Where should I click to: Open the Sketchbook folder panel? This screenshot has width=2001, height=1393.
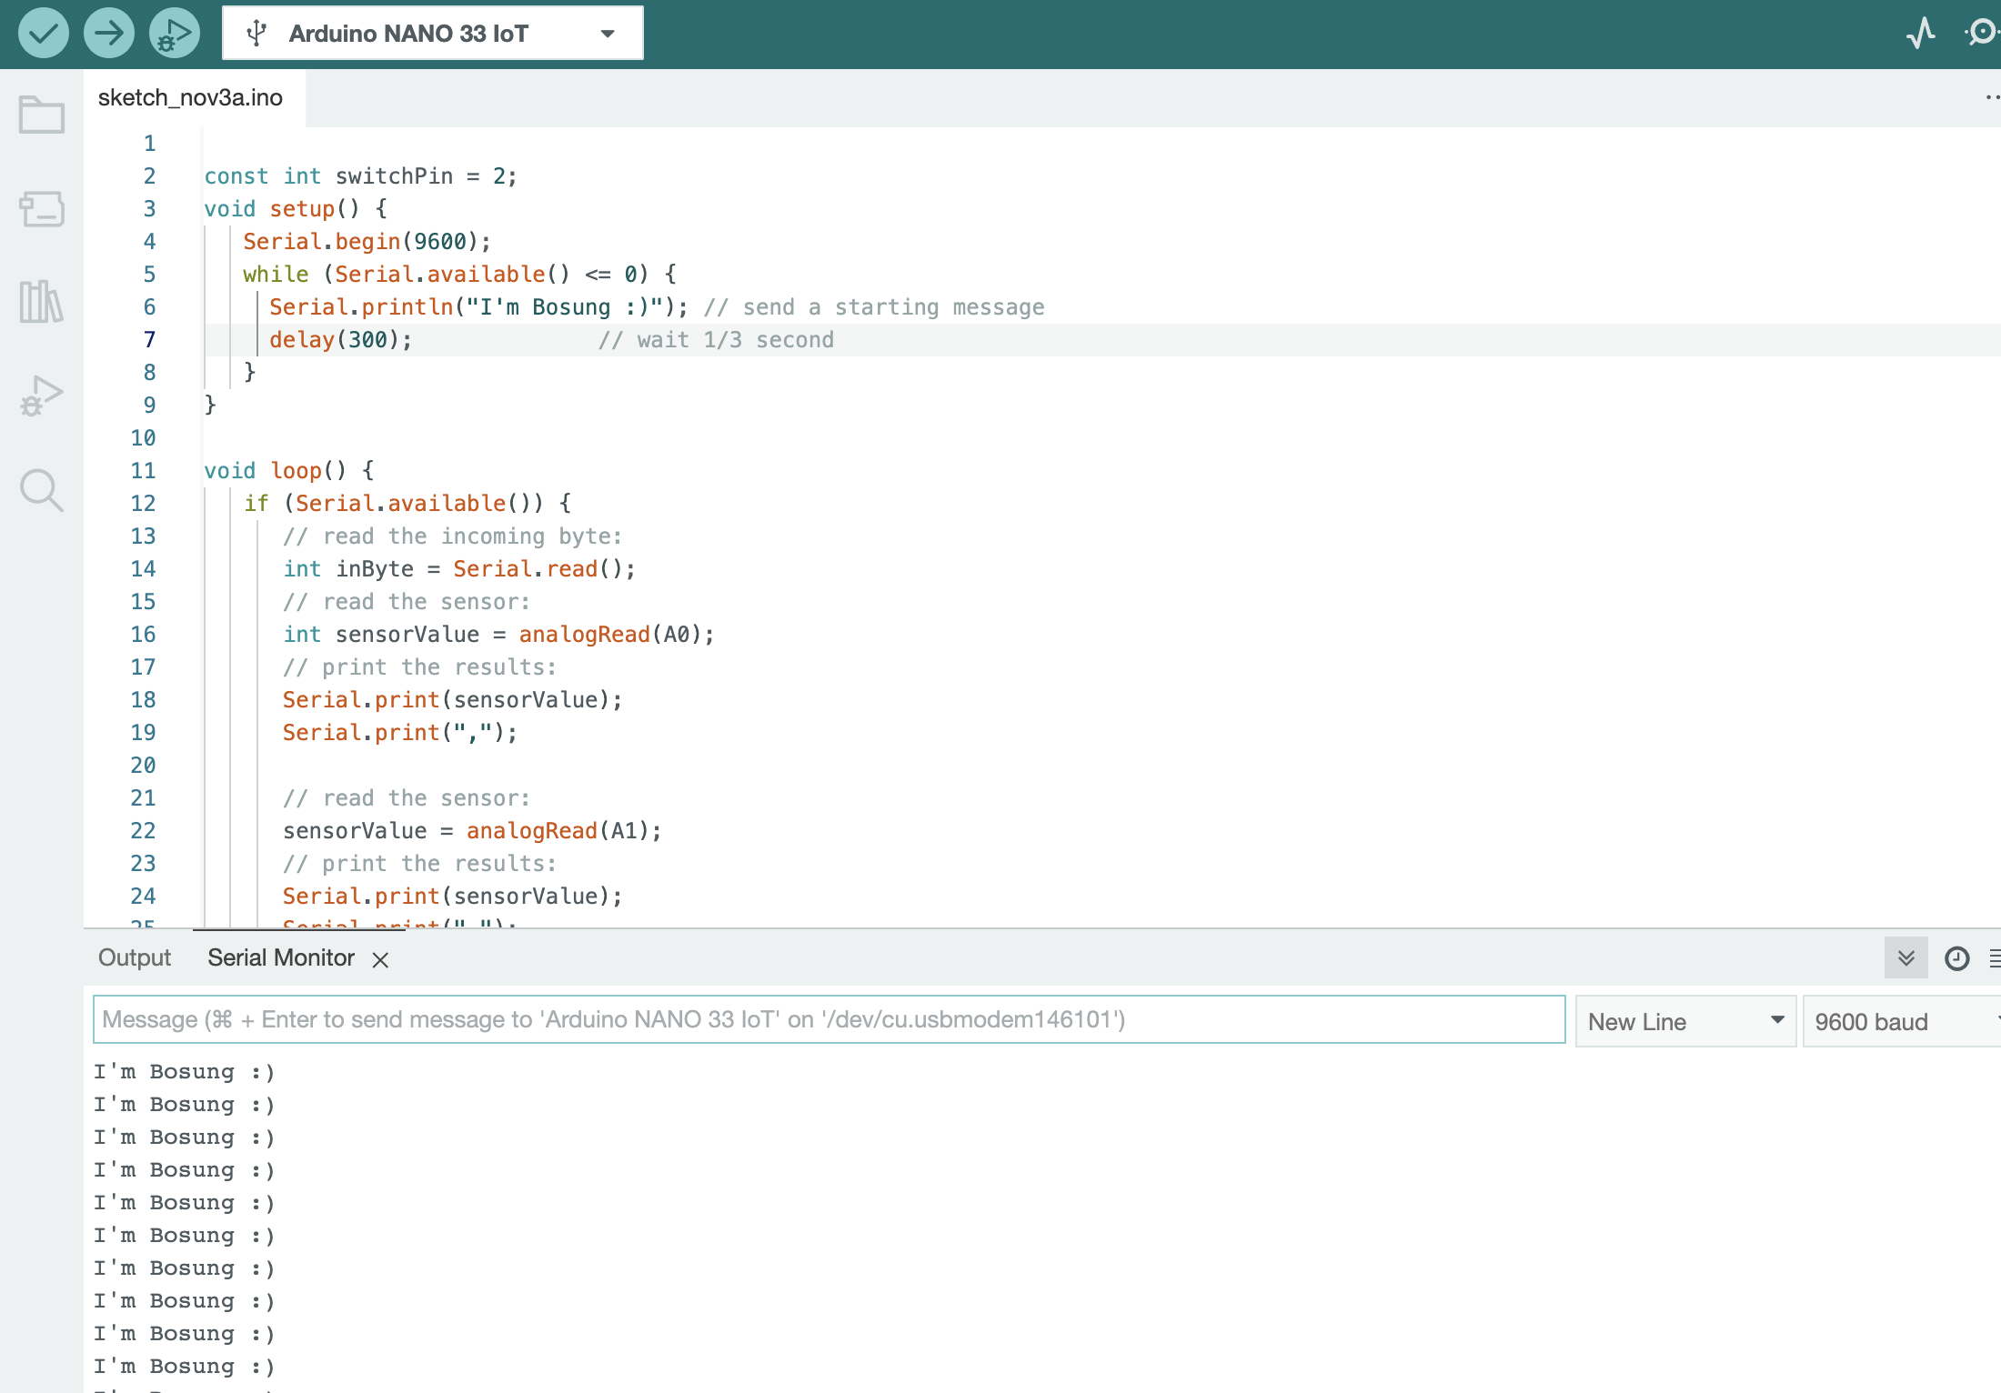click(42, 115)
